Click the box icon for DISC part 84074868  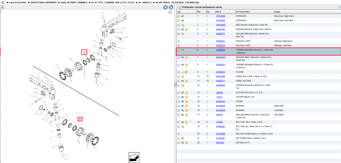point(182,25)
